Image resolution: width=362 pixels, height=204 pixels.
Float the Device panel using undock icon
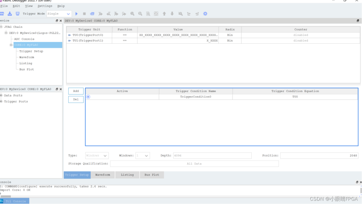(57, 21)
